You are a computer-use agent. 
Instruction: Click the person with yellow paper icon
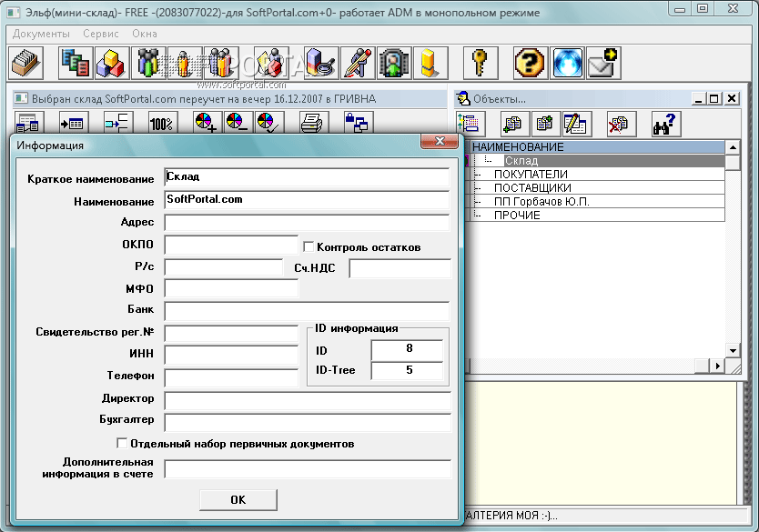[x=271, y=64]
